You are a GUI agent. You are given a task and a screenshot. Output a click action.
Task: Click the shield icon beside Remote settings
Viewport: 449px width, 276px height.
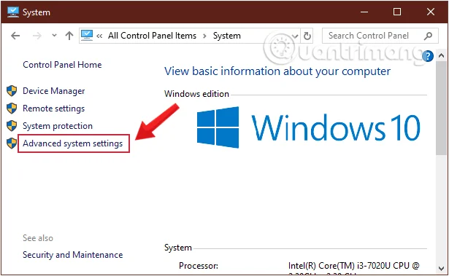(12, 109)
